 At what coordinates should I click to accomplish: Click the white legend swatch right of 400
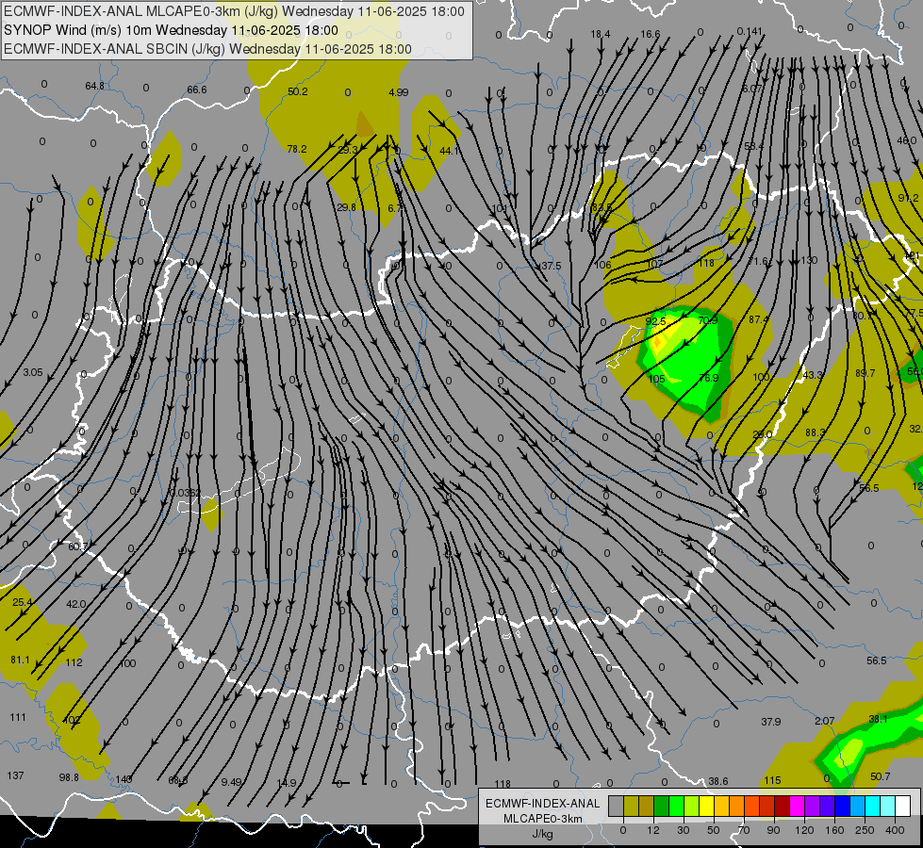tap(902, 806)
